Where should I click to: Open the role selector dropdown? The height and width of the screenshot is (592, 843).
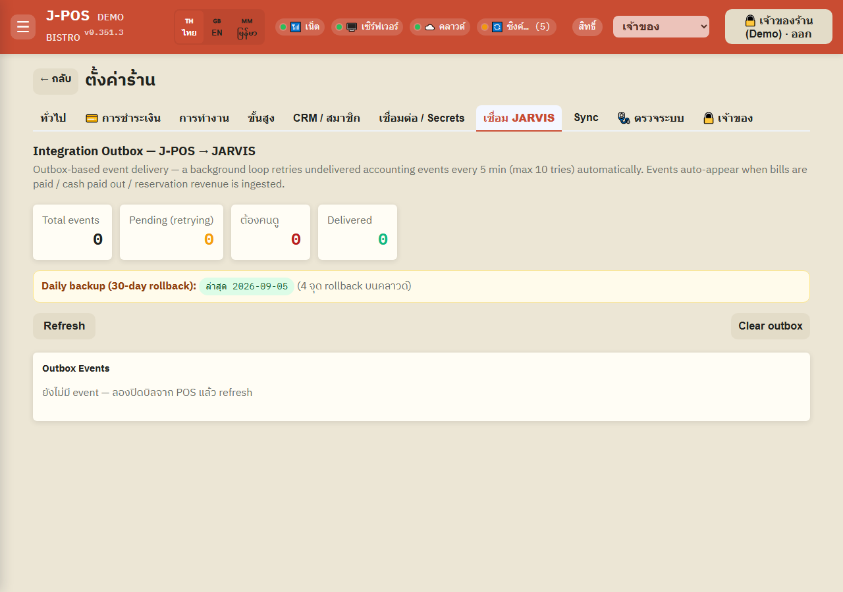(661, 27)
